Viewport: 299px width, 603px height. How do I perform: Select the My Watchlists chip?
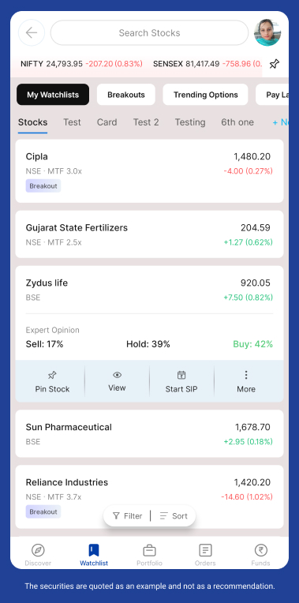(x=53, y=95)
